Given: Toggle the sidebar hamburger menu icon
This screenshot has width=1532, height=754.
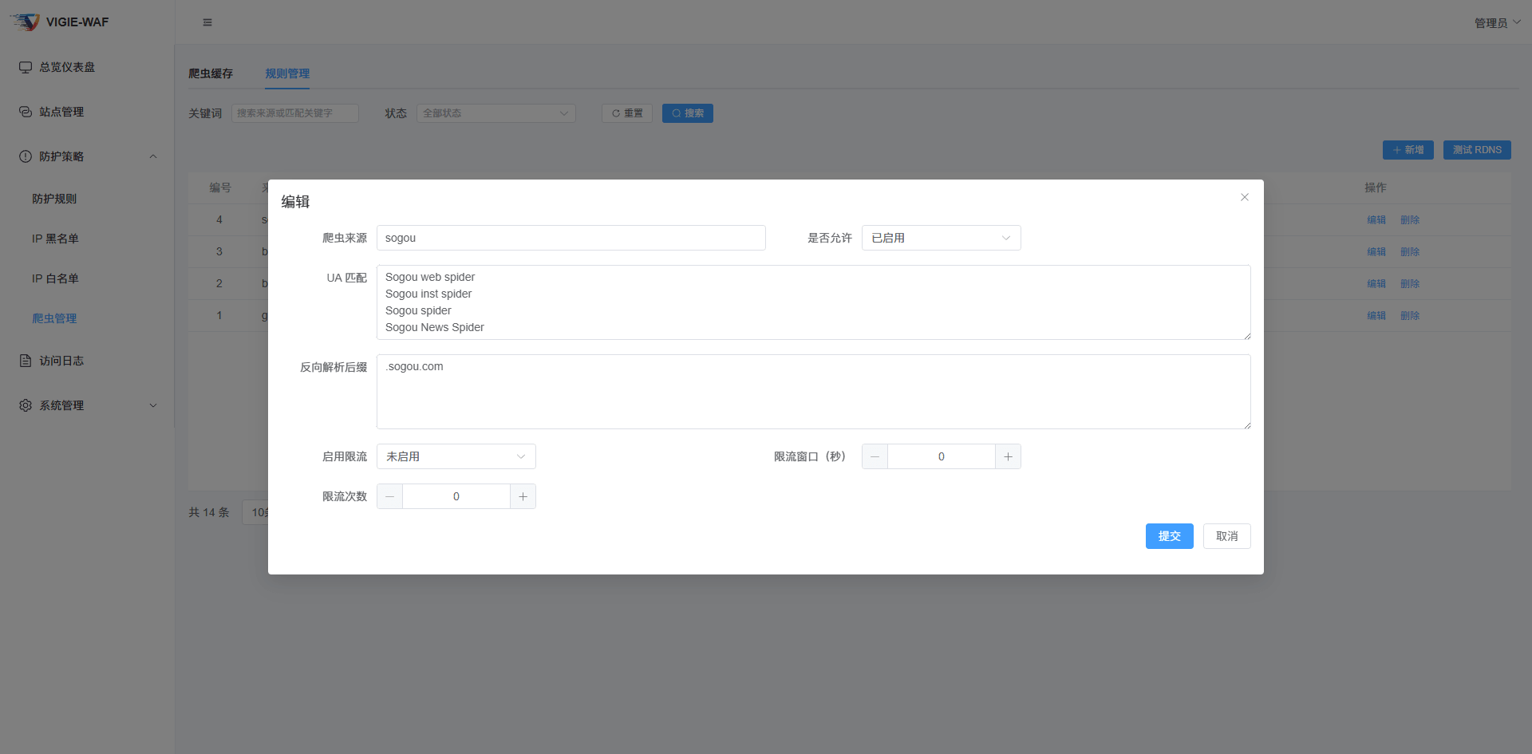Looking at the screenshot, I should (x=207, y=22).
